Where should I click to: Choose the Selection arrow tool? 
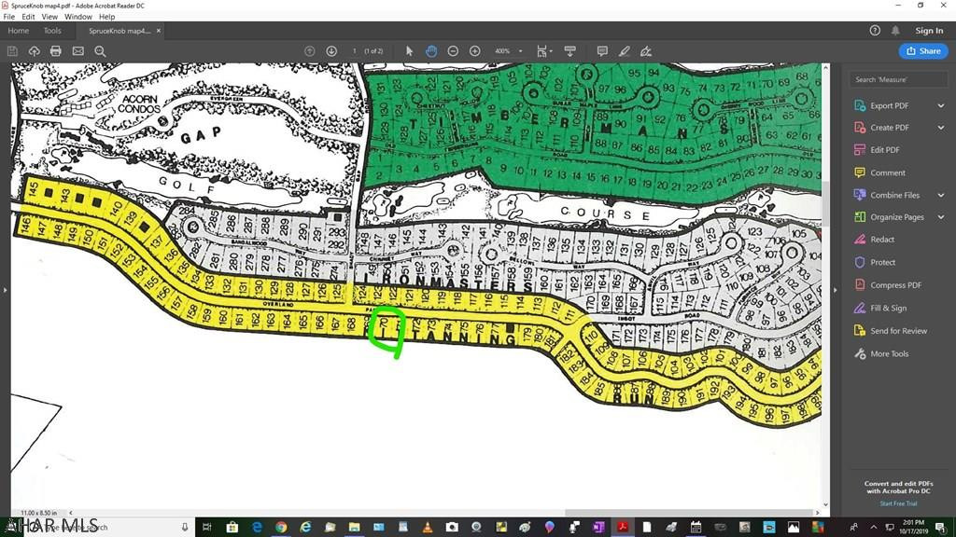point(408,50)
